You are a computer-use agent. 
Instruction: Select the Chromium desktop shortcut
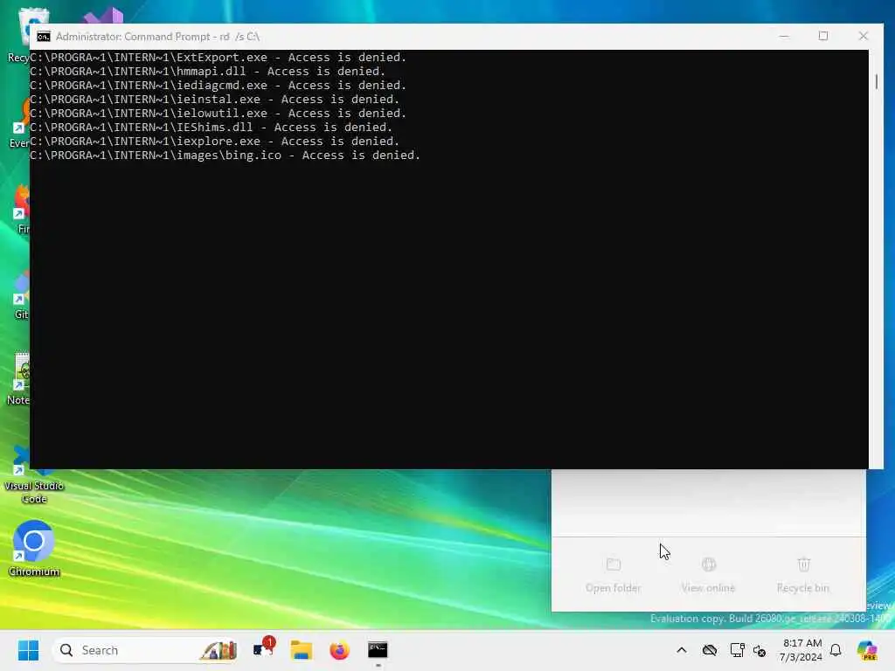coord(34,548)
